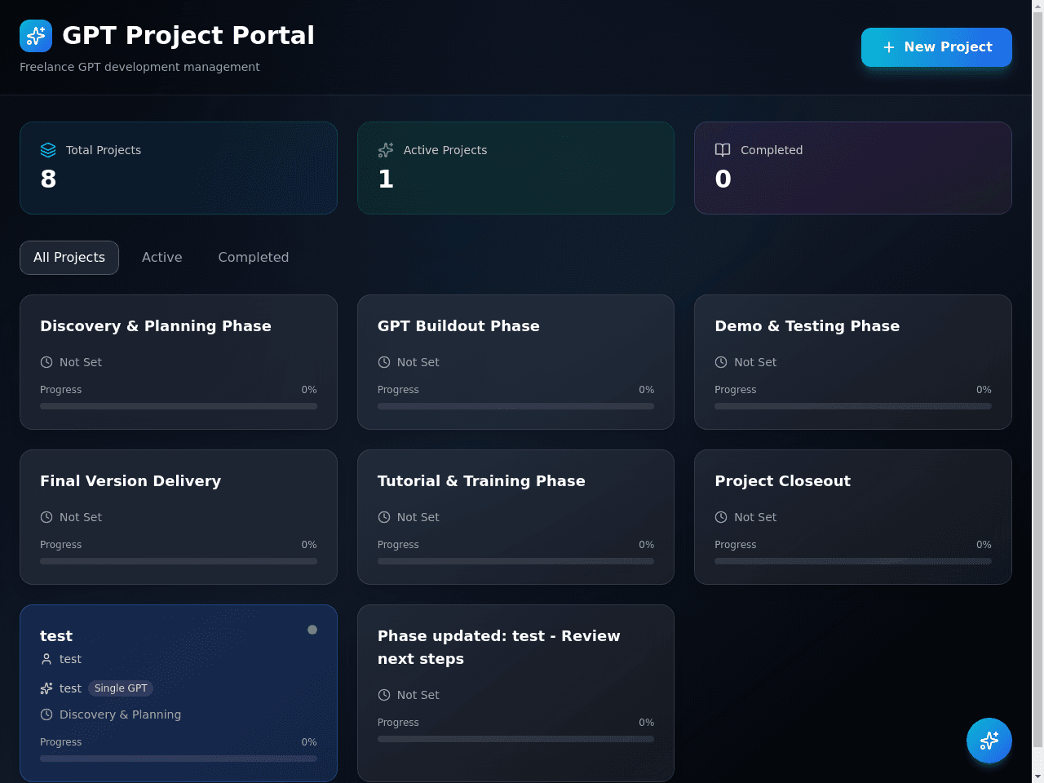Screen dimensions: 1044x783
Task: Click the scrollbar down arrow
Action: click(1037, 776)
